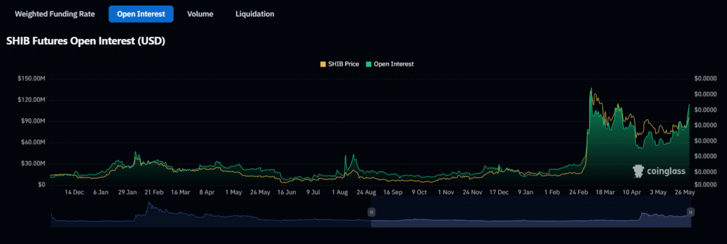Viewport: 727px width, 244px height.
Task: Click the $90.00M y-axis label
Action: (x=33, y=121)
